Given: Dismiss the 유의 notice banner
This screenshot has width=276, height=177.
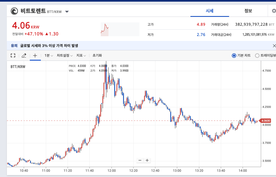Looking at the screenshot, I should click(x=274, y=46).
